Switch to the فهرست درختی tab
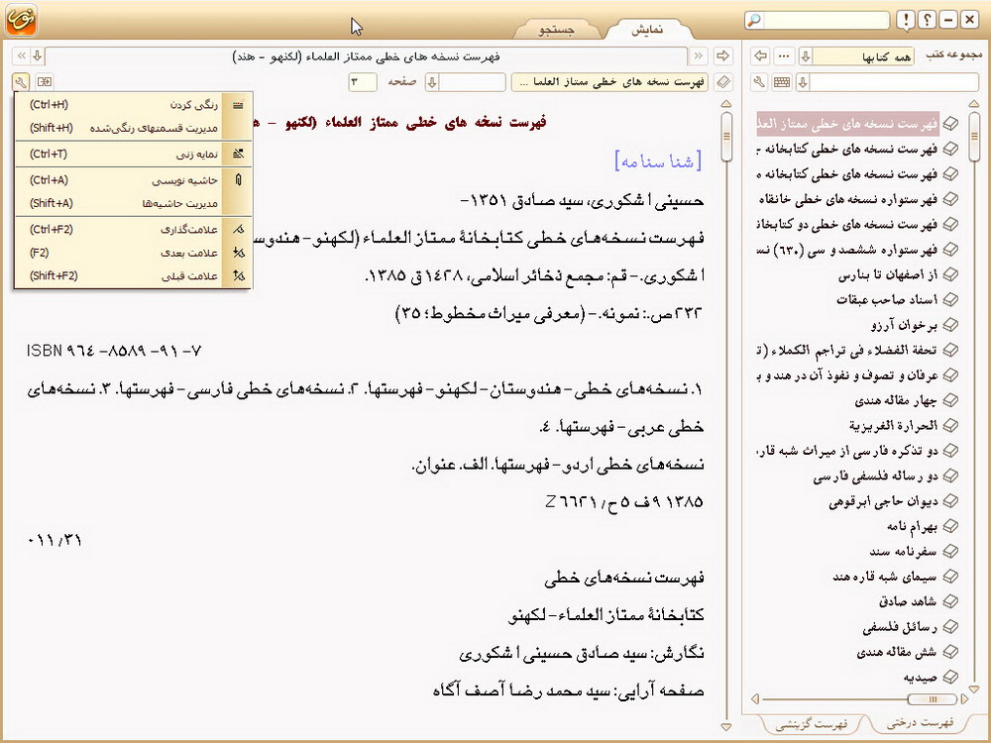991x743 pixels. coord(921,722)
